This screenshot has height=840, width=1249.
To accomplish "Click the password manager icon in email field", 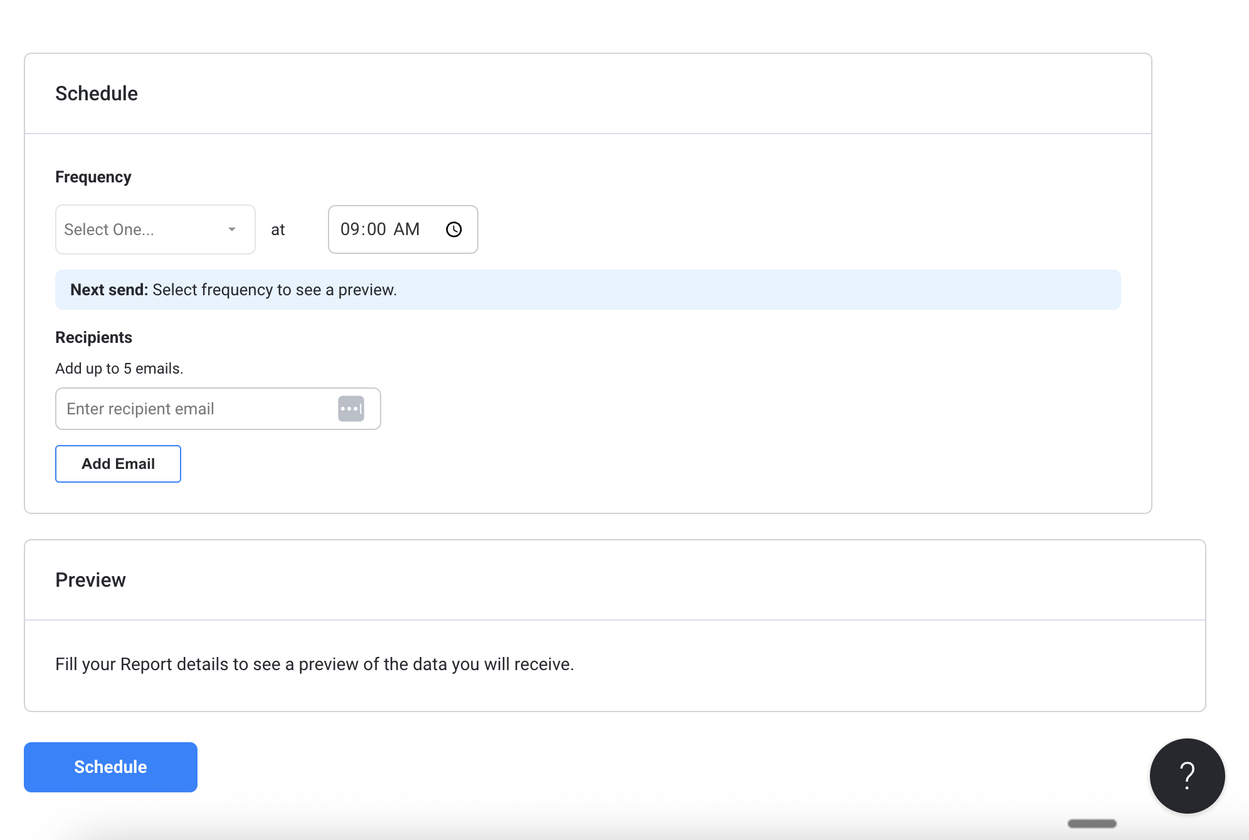I will pos(351,409).
